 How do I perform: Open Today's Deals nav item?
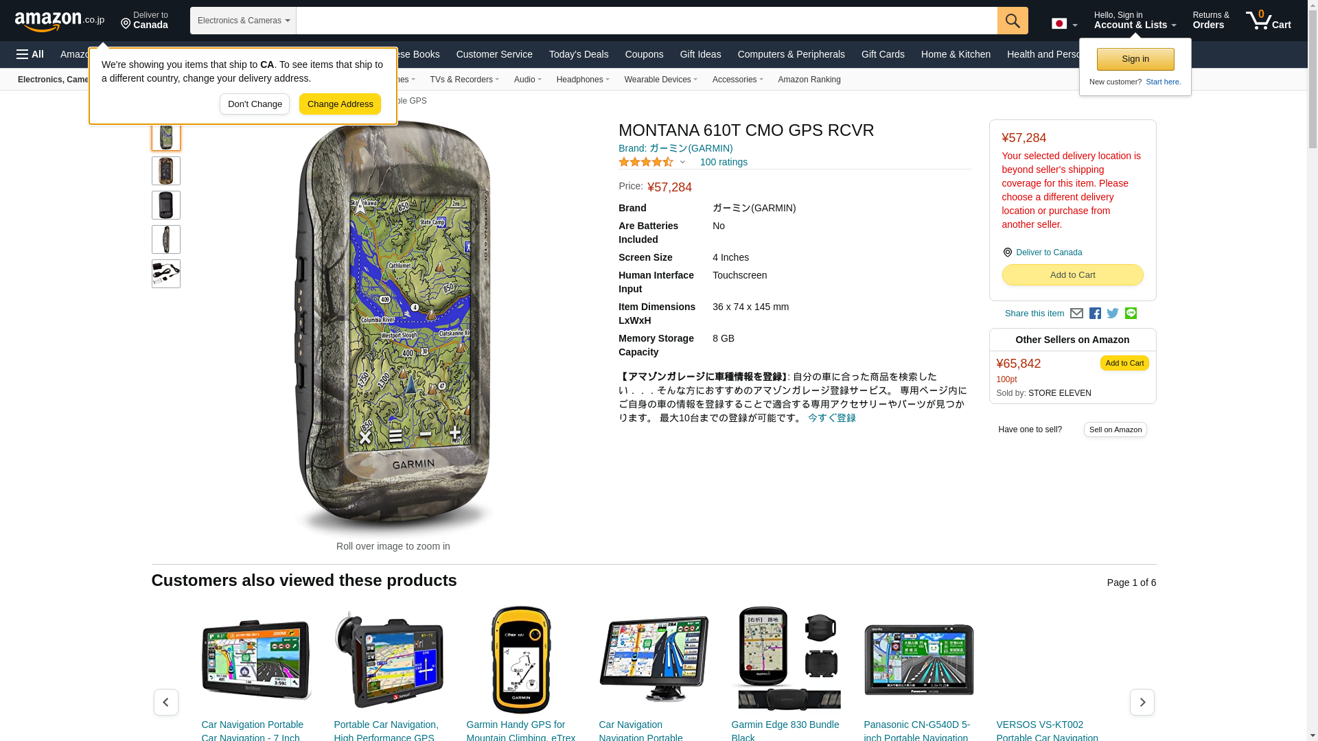(579, 54)
